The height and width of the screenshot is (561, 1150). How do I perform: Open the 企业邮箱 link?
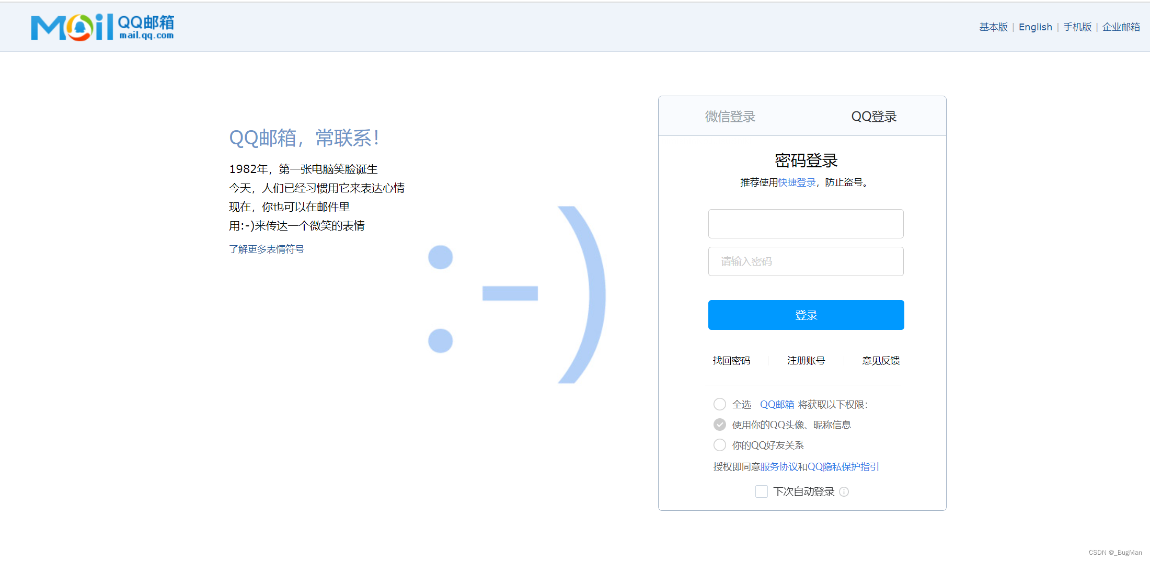point(1121,27)
